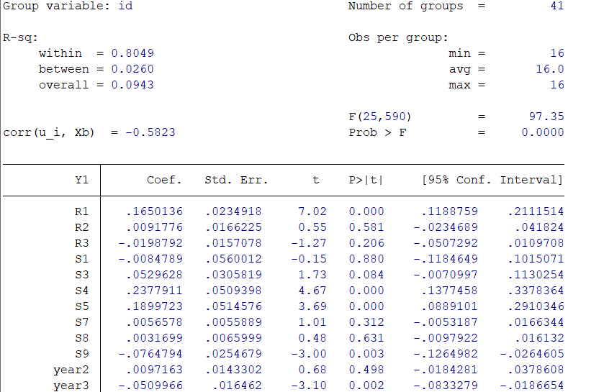Click the P>|t| column header
The height and width of the screenshot is (392, 604).
[366, 180]
